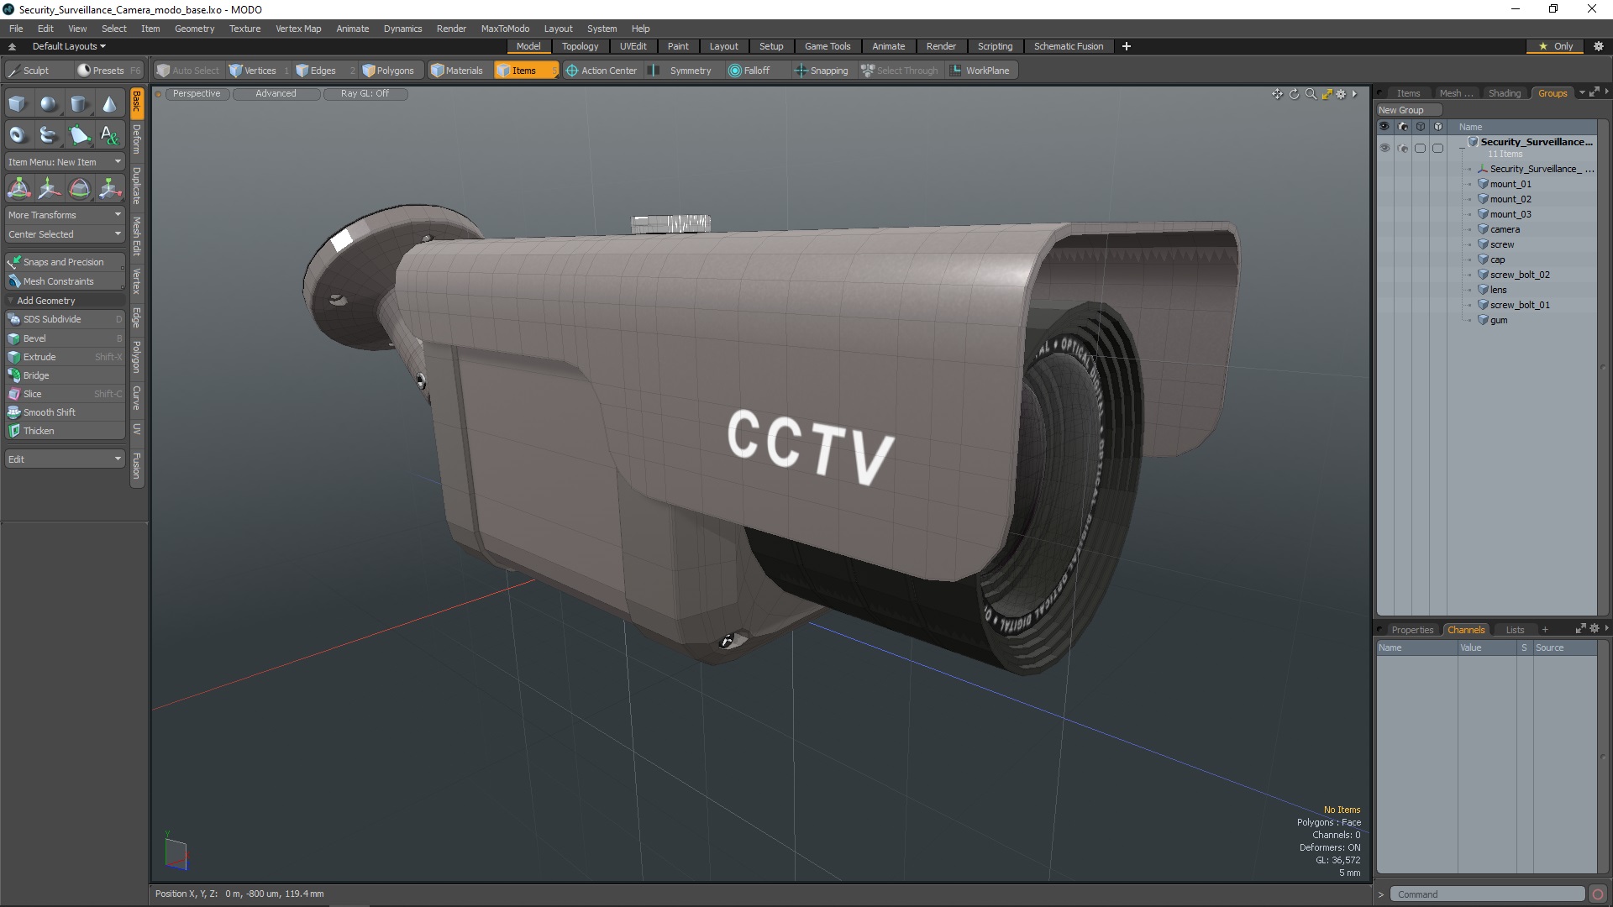Click the Schematic Fusion tab
Image resolution: width=1613 pixels, height=907 pixels.
(x=1068, y=45)
